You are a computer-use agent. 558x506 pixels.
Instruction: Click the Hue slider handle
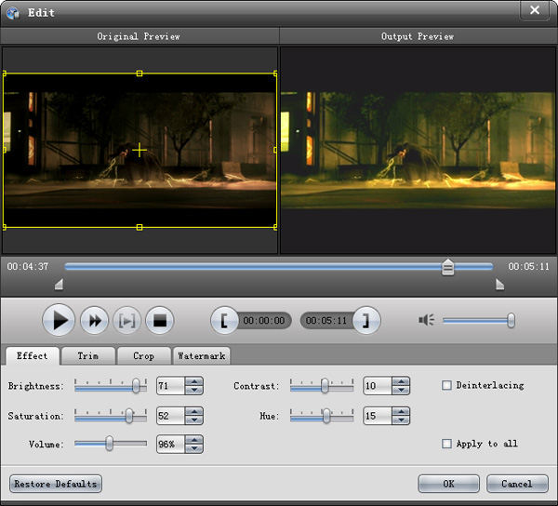pyautogui.click(x=326, y=416)
